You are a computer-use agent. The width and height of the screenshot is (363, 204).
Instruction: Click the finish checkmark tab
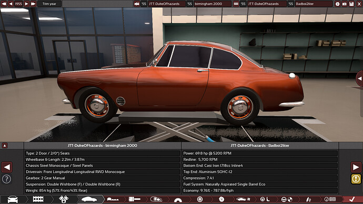[352, 199]
